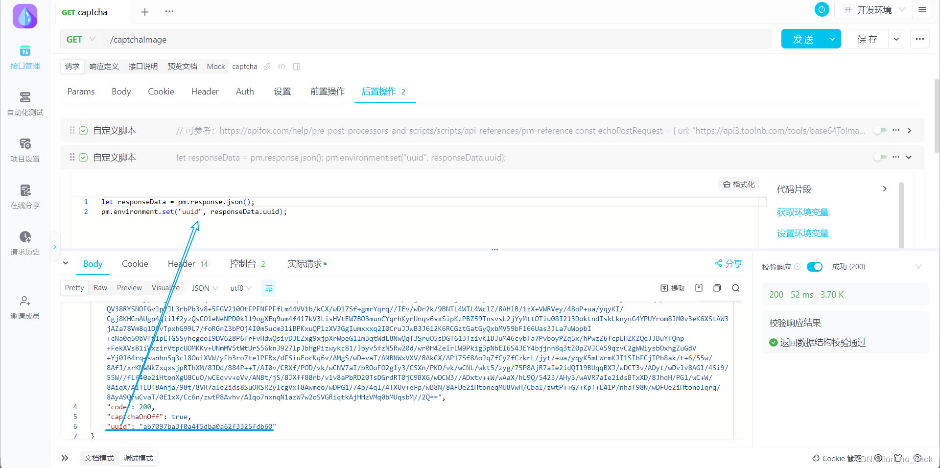940x468 pixels.
Task: Open tab bar more options ellipsis
Action: (x=169, y=11)
